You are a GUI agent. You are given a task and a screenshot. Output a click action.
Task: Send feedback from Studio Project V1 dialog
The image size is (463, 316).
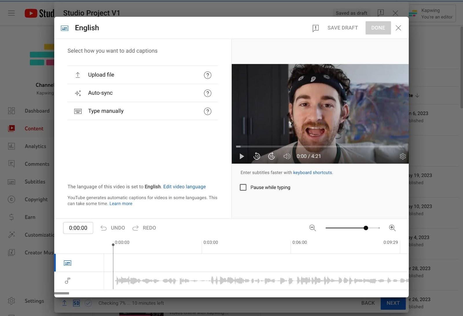point(381,13)
